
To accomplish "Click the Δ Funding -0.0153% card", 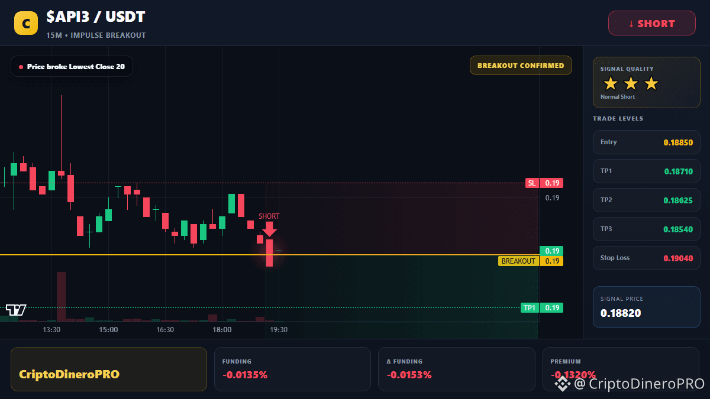I will [x=456, y=369].
